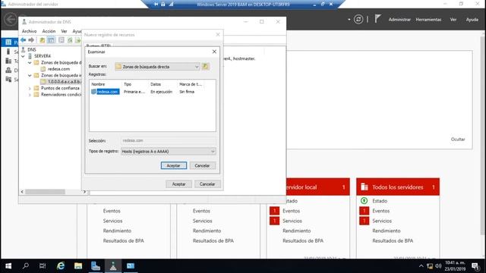Click Aceptar in the Examinar dialog
Viewport: 486px width, 273px height.
[174, 165]
